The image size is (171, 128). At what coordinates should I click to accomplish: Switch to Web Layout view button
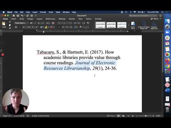tap(123, 116)
